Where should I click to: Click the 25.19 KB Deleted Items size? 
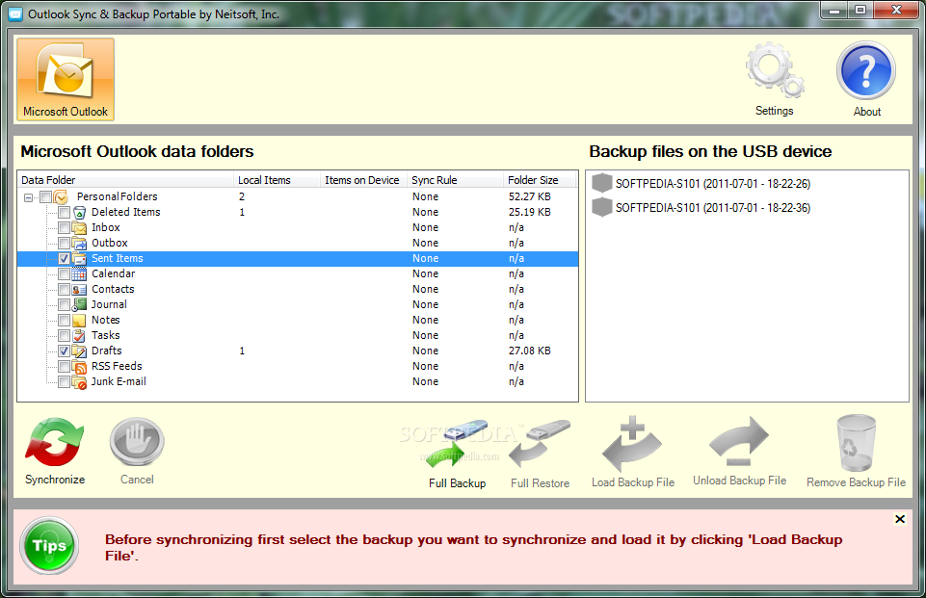(x=530, y=212)
